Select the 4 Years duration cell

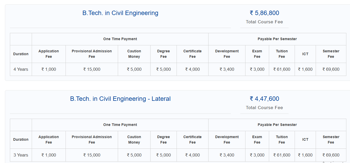coord(21,69)
